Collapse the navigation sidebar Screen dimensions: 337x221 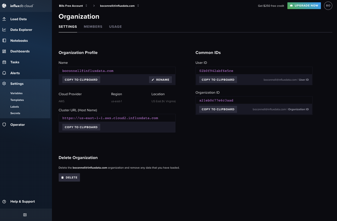pos(25,215)
